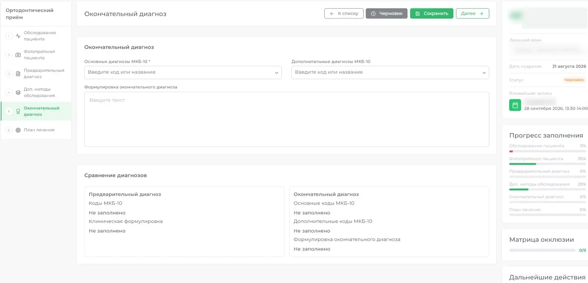Open the Основные диагнозы МКБ-10 combo box field
This screenshot has width=588, height=283.
tap(183, 72)
